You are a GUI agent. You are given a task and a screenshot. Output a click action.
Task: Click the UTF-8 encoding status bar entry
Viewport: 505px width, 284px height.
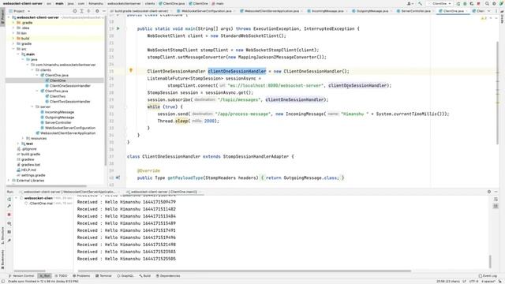tap(473, 281)
